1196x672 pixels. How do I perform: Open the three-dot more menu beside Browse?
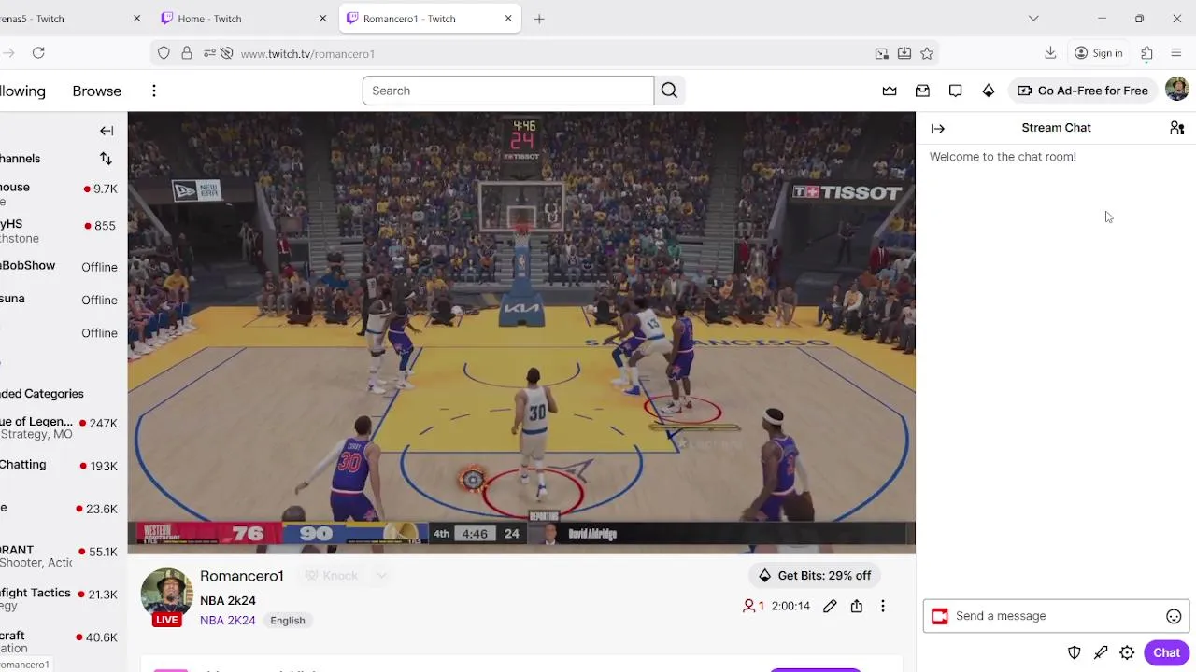point(154,91)
